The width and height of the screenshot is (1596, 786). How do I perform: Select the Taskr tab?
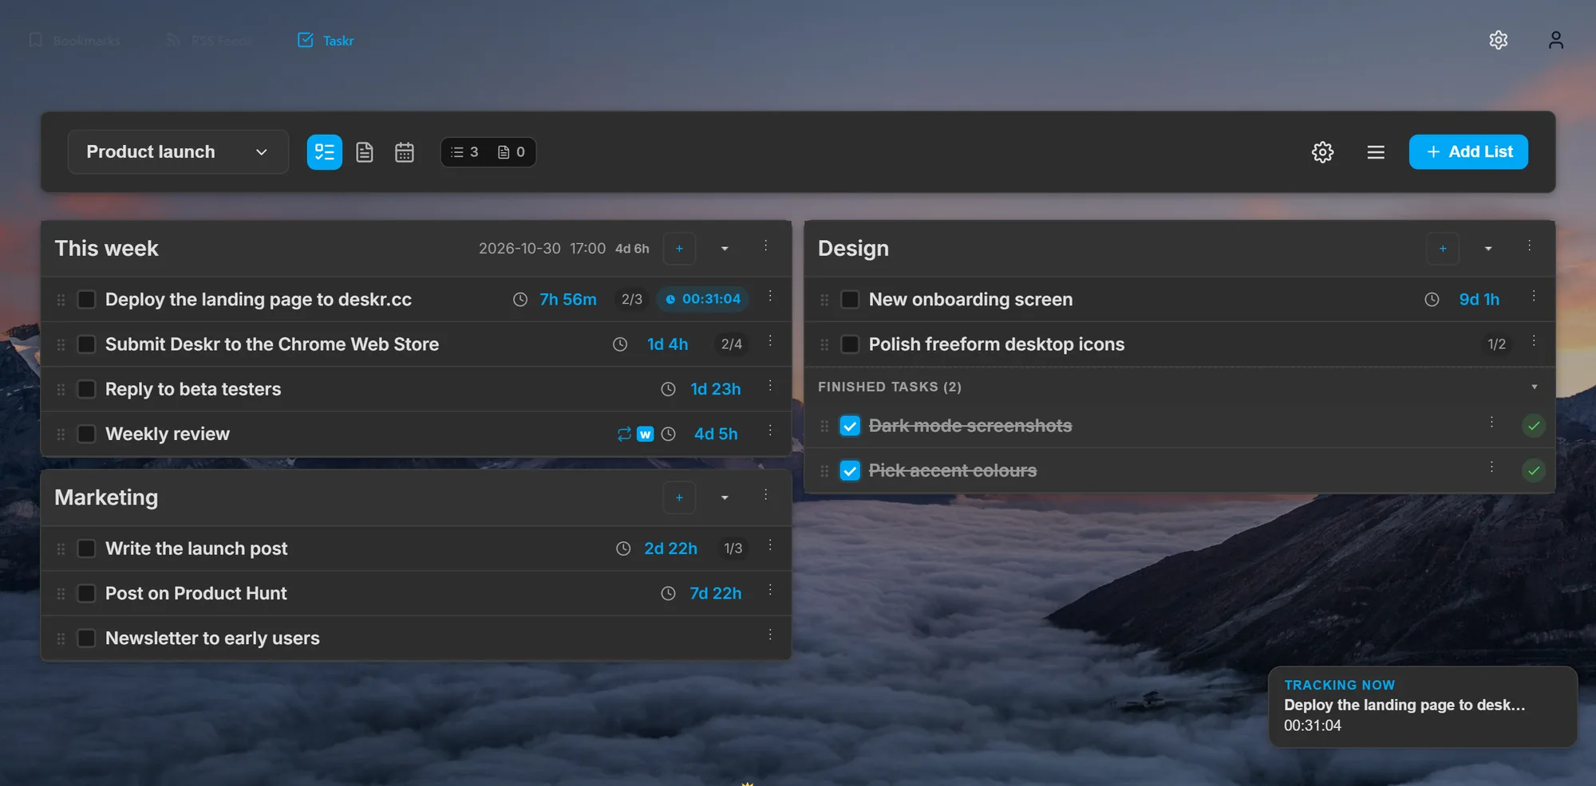pos(326,41)
